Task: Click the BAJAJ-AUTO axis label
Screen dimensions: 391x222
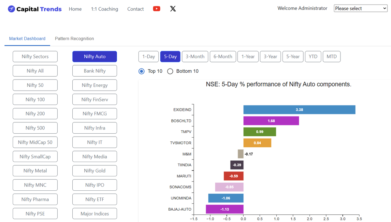Action: [180, 209]
